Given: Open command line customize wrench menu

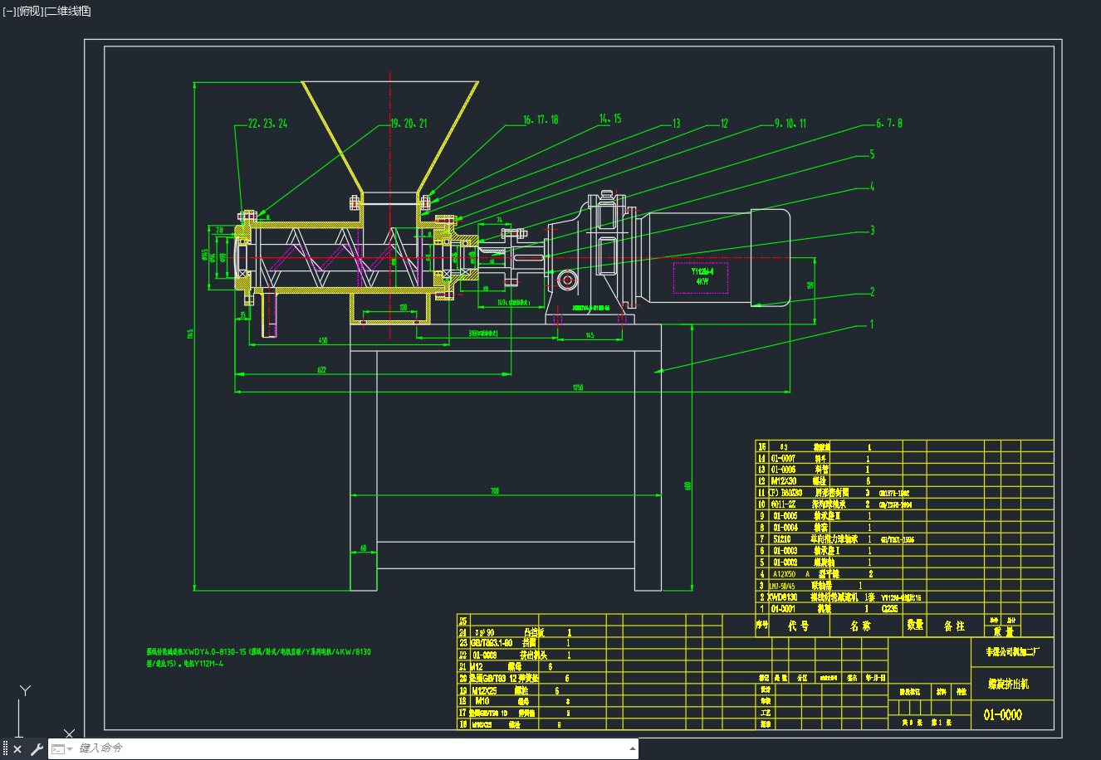Looking at the screenshot, I should [37, 749].
